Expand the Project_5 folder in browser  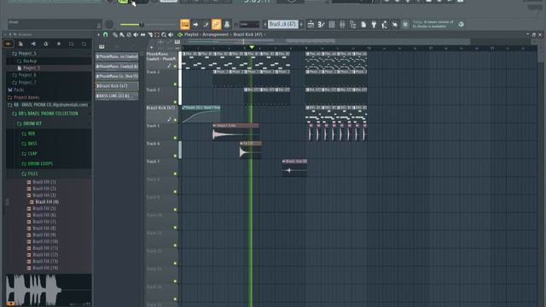point(26,53)
